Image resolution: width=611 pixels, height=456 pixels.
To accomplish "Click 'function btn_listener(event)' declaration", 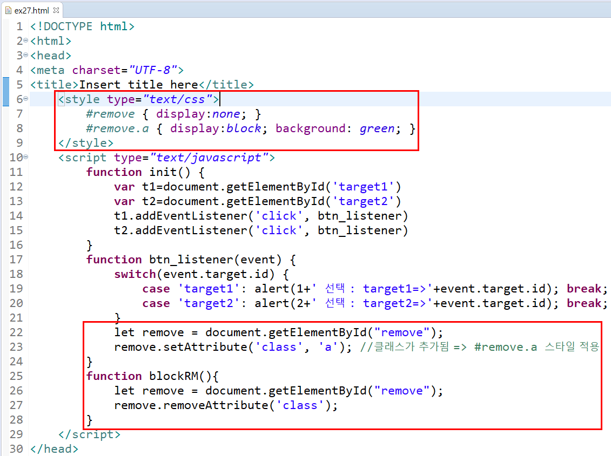I will pyautogui.click(x=184, y=260).
